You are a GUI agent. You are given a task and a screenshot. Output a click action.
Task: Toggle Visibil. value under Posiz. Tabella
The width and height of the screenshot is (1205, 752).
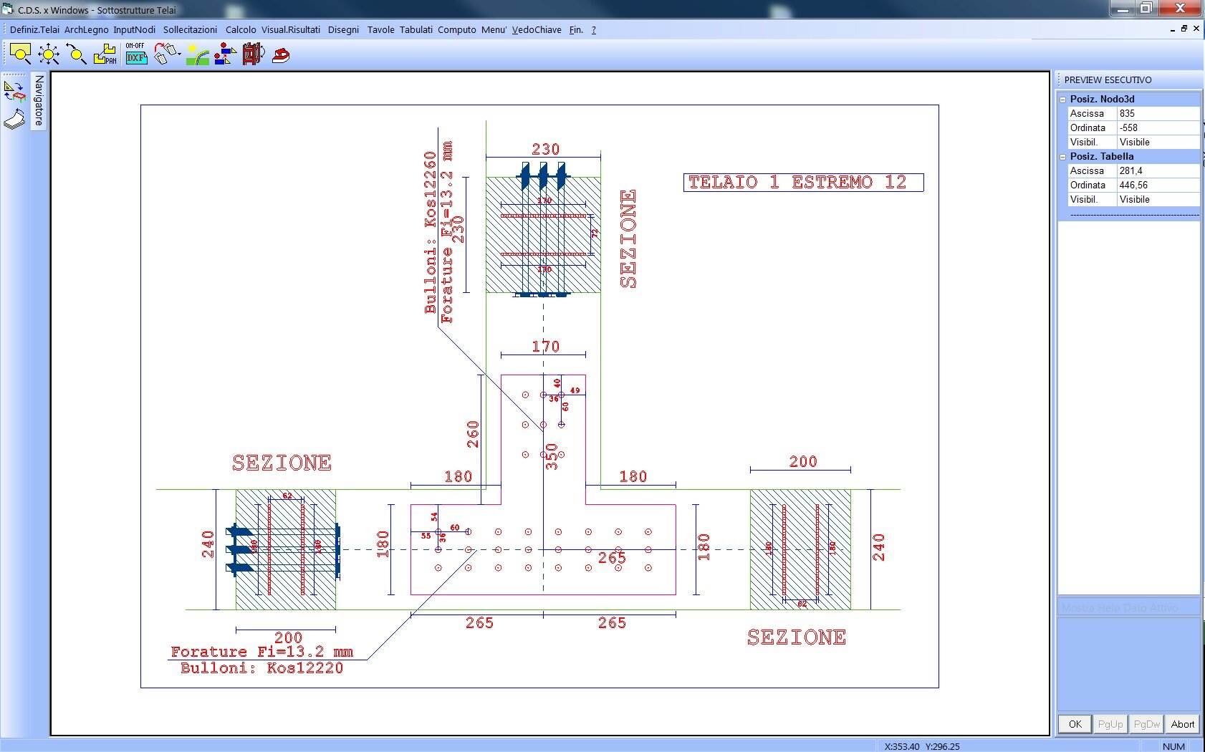[x=1158, y=200]
